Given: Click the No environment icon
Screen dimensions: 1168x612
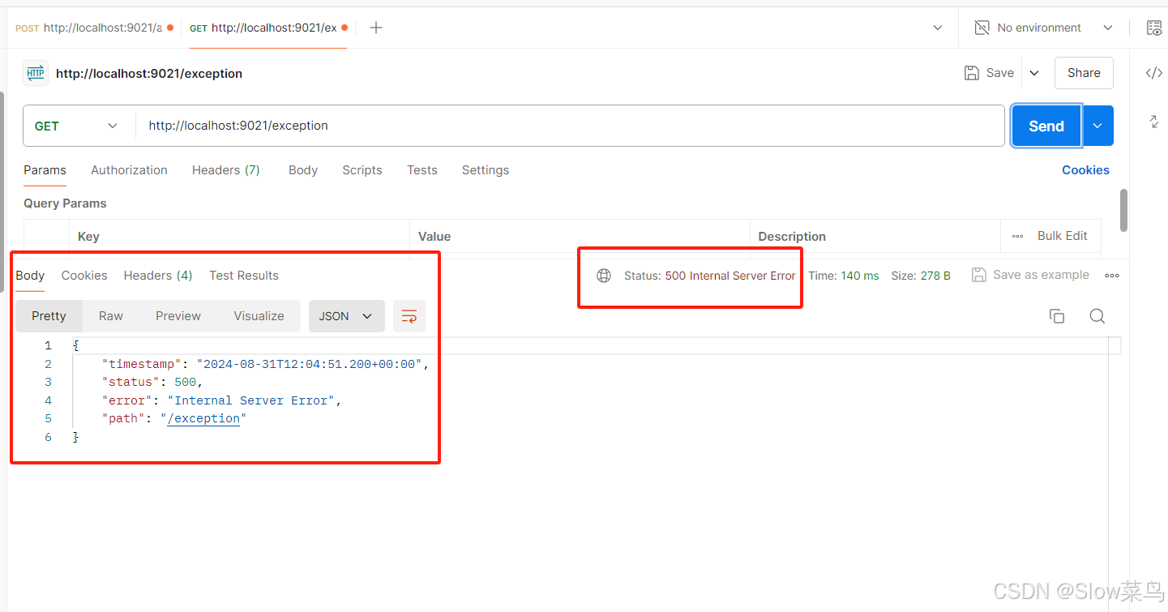Looking at the screenshot, I should (982, 28).
